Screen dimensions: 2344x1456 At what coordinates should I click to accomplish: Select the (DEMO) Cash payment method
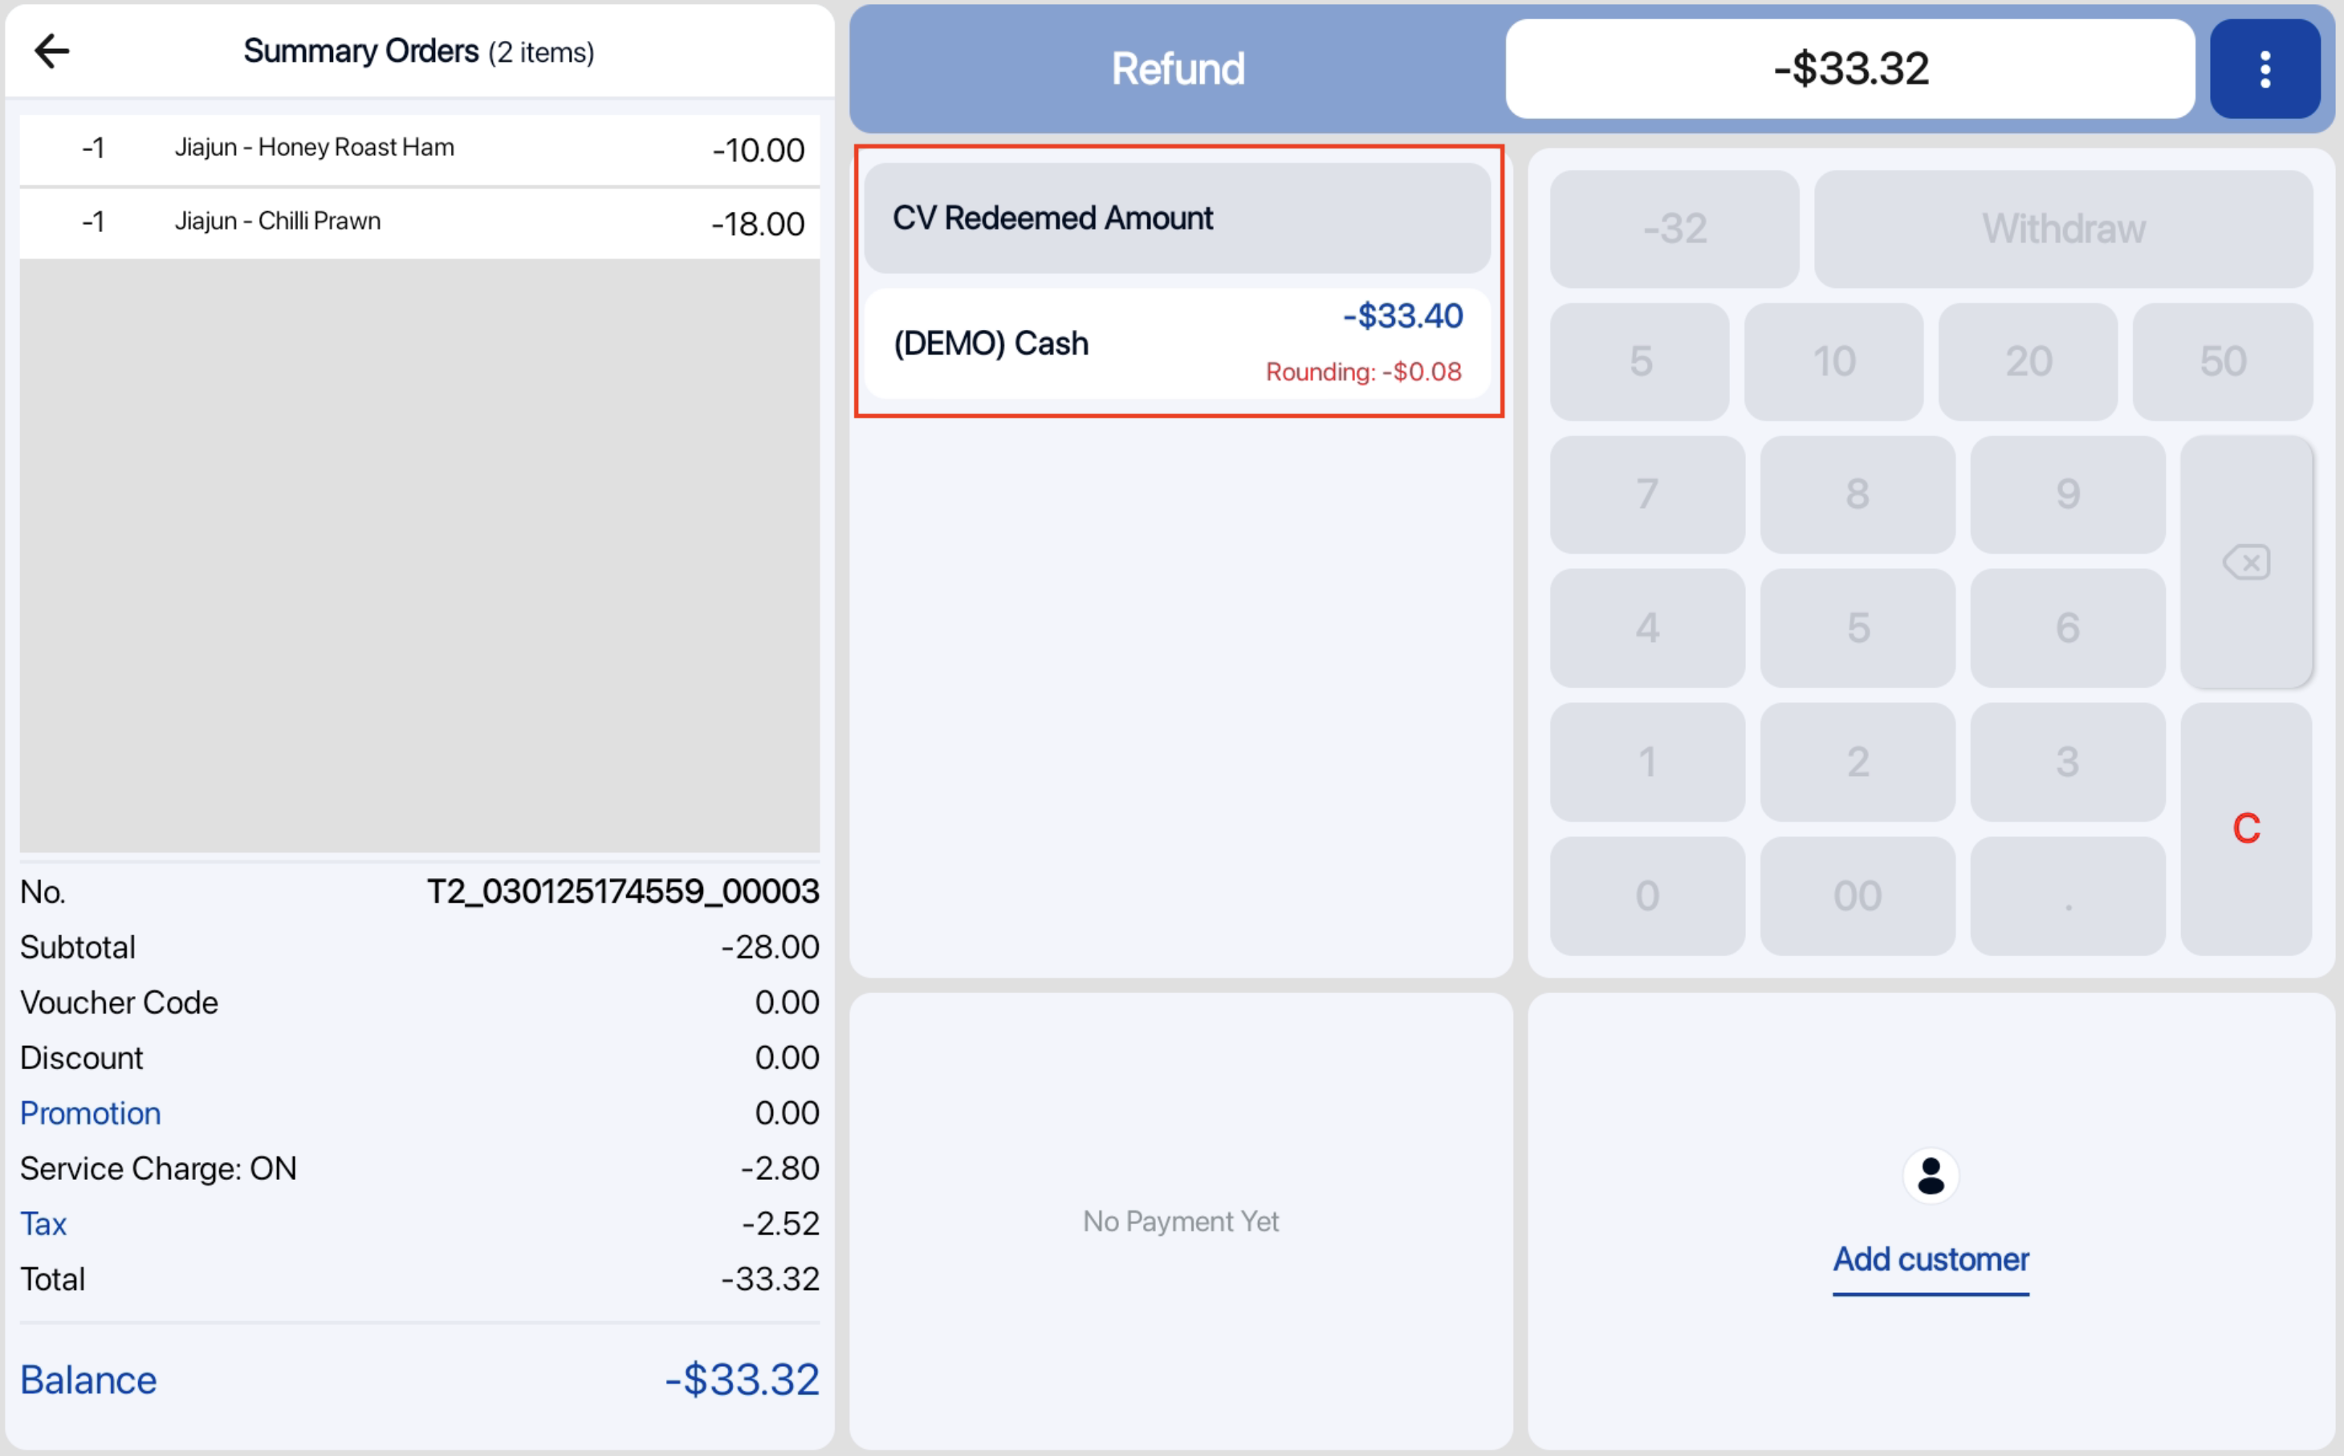tap(1177, 344)
